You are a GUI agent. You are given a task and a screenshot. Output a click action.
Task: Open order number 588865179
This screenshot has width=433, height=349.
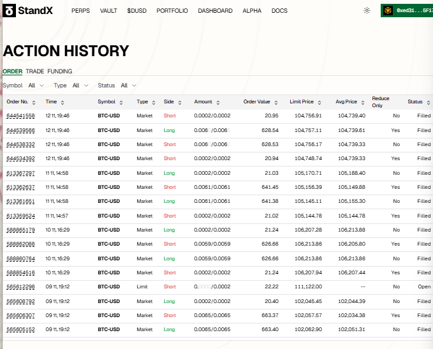(20, 230)
